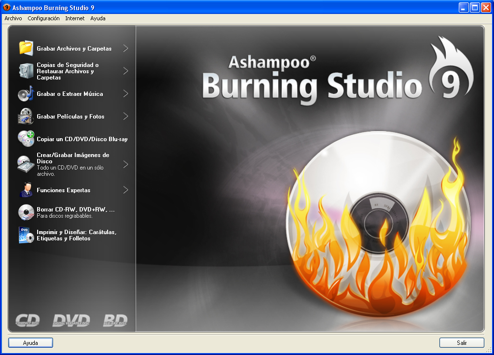Minimize the Ashampoo Burning Studio window

(x=463, y=8)
